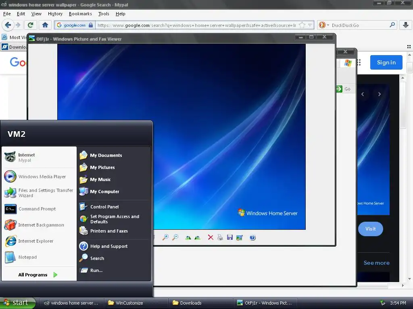Click the Google Sign in button
This screenshot has width=413, height=309.
[386, 62]
